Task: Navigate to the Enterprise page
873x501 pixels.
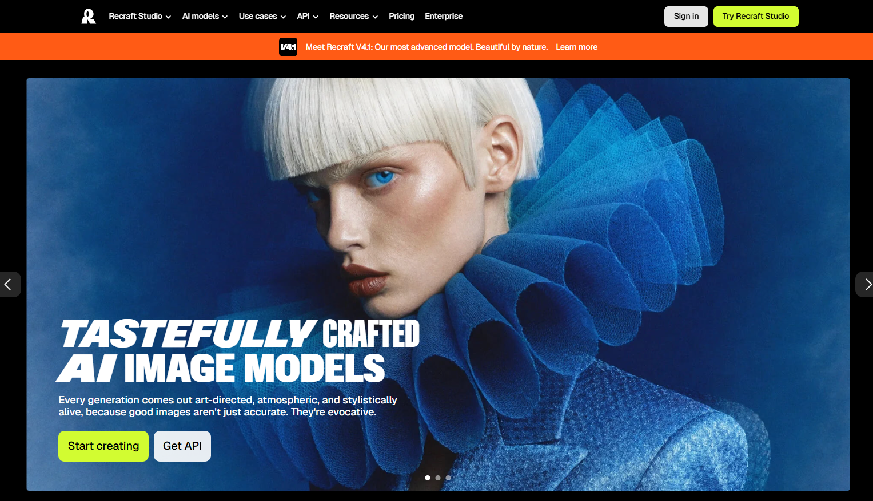Action: [x=444, y=16]
